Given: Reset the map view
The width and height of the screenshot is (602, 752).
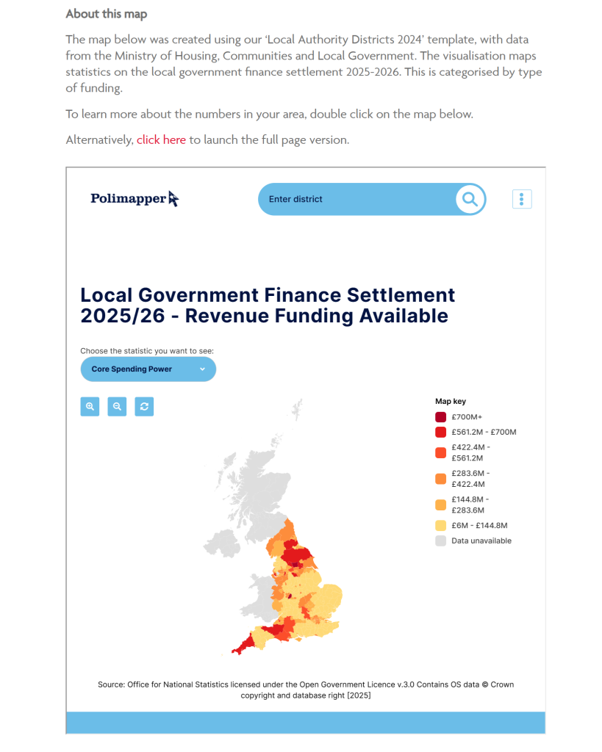Looking at the screenshot, I should tap(144, 406).
